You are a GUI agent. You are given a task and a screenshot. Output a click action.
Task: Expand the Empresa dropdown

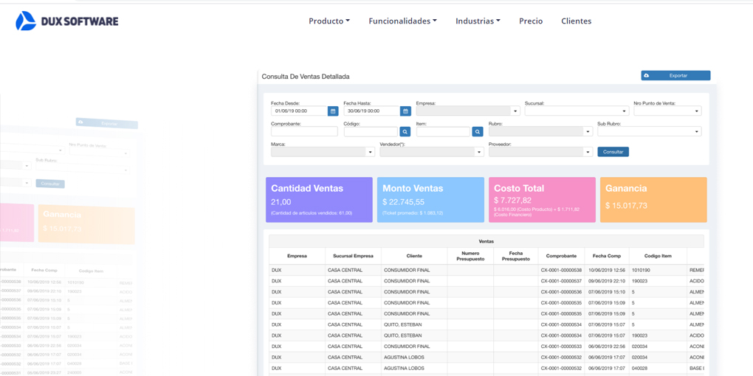click(467, 111)
